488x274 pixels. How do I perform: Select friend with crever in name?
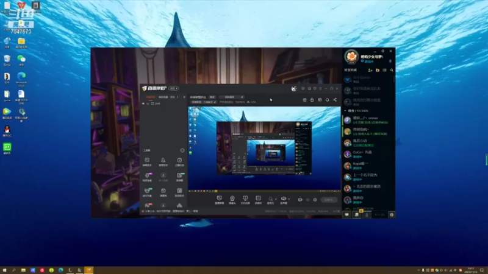(368, 120)
